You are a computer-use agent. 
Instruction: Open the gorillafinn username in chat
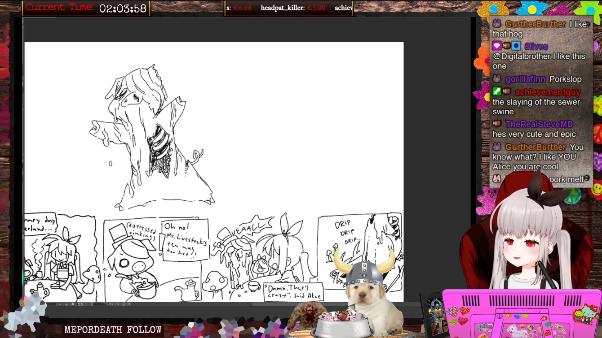point(526,79)
